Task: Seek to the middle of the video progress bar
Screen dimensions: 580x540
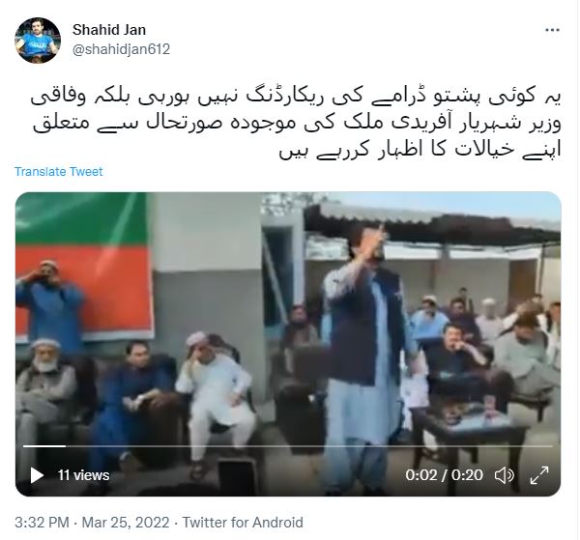Action: click(x=288, y=446)
